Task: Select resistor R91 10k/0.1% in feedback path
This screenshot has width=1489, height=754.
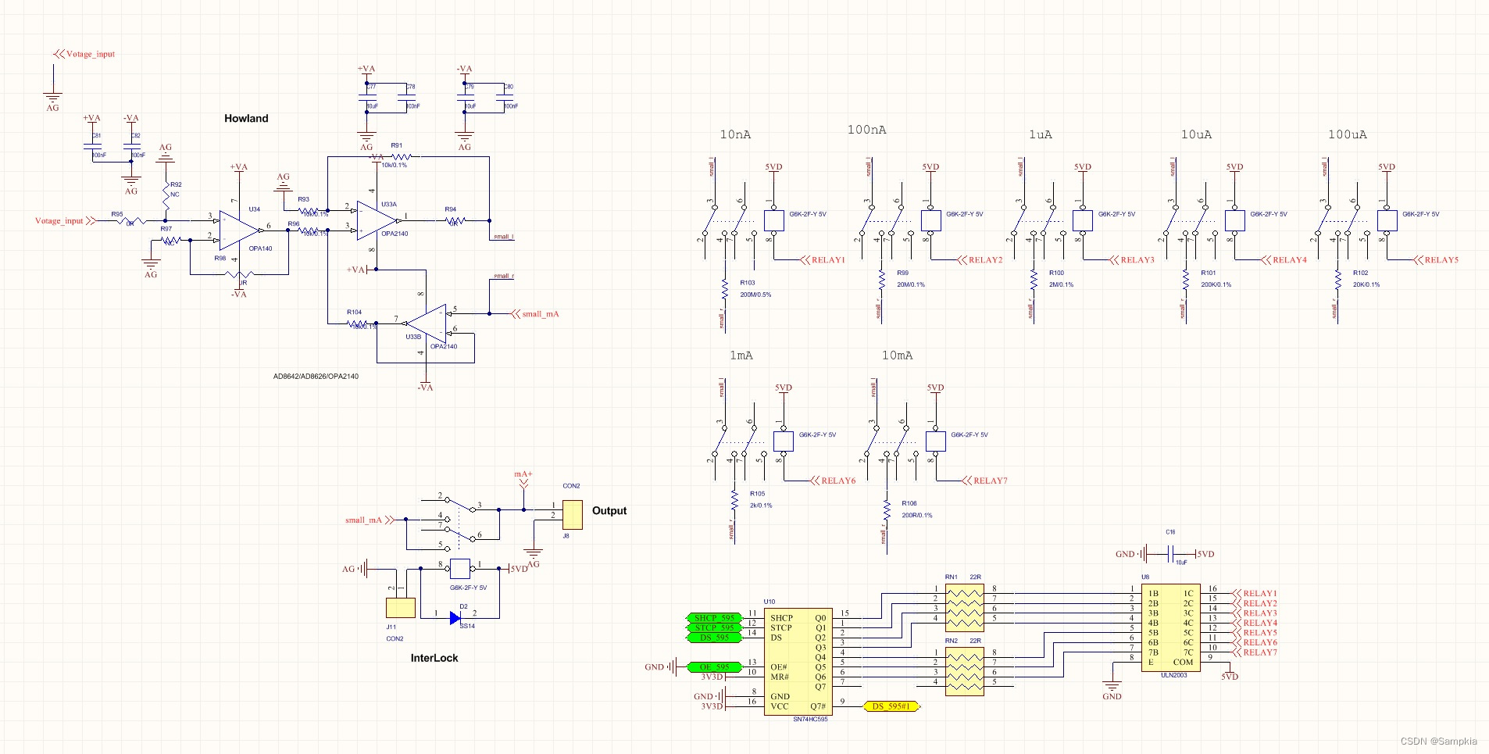Action: (401, 157)
